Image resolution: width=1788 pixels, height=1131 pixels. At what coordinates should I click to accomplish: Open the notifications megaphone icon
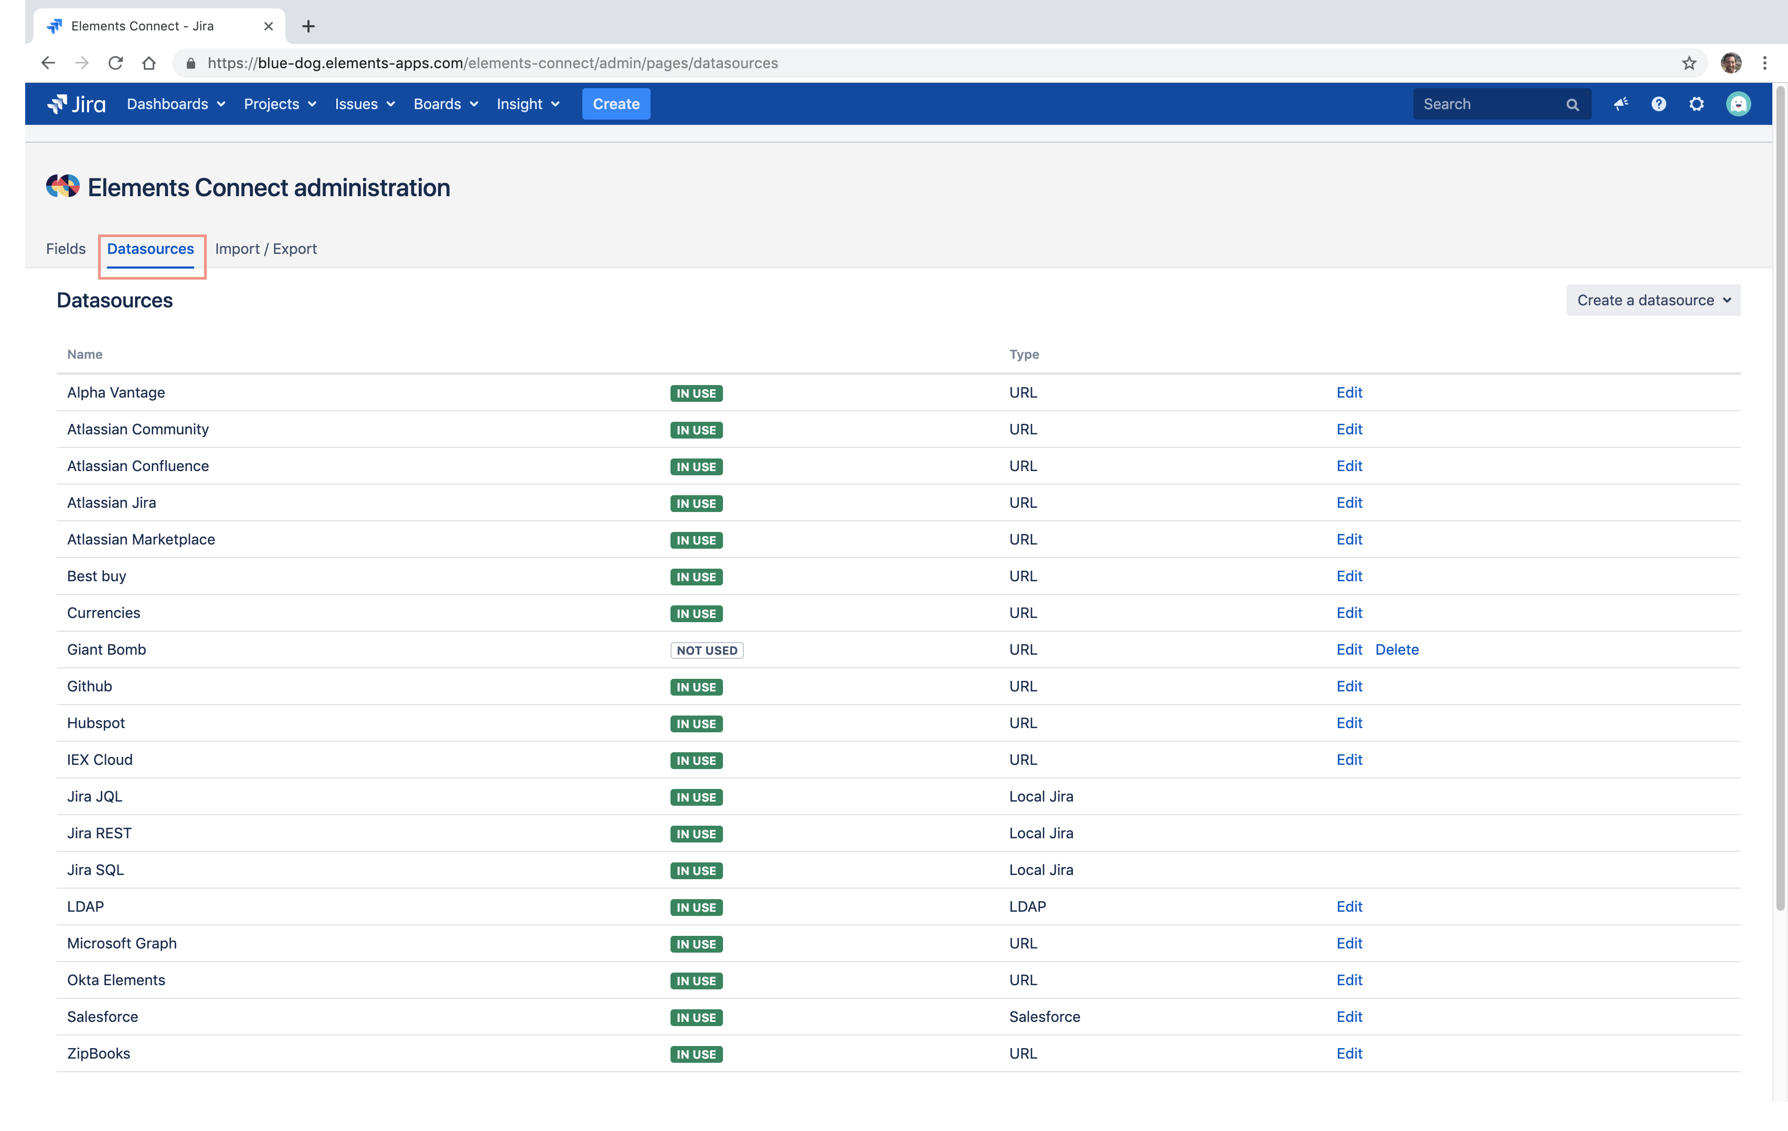[x=1621, y=104]
